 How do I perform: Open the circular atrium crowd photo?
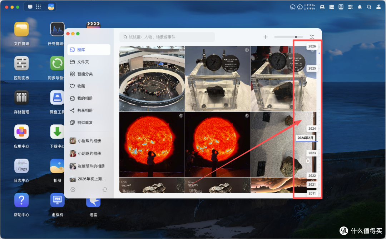tap(152, 79)
